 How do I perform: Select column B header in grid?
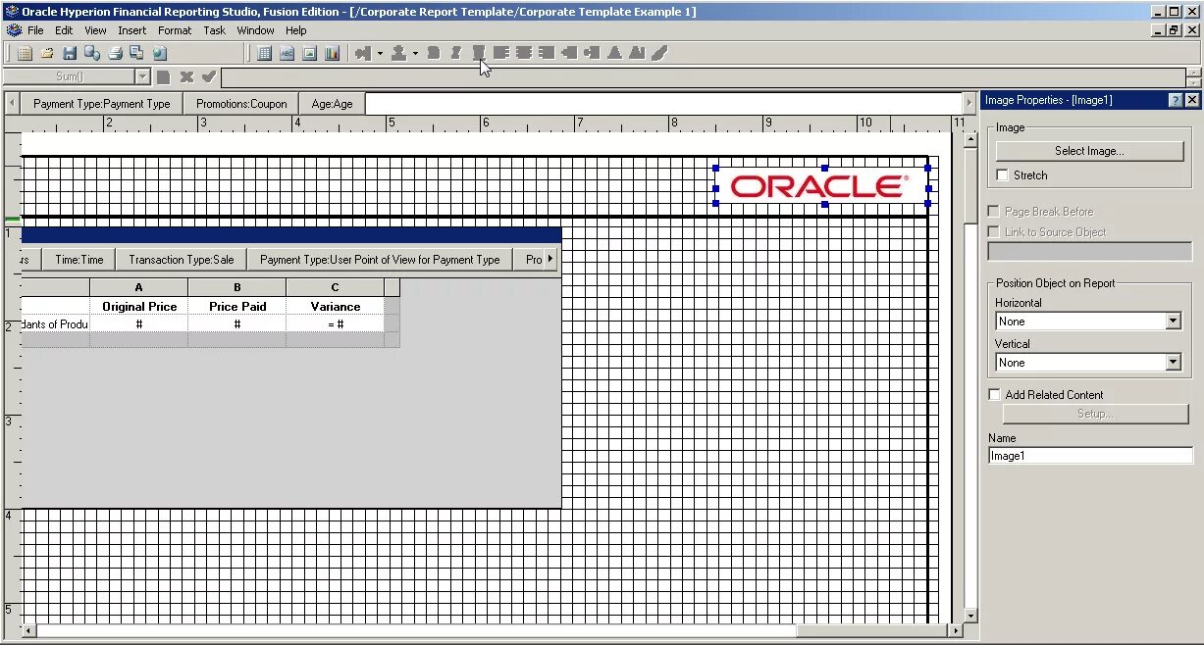(237, 287)
